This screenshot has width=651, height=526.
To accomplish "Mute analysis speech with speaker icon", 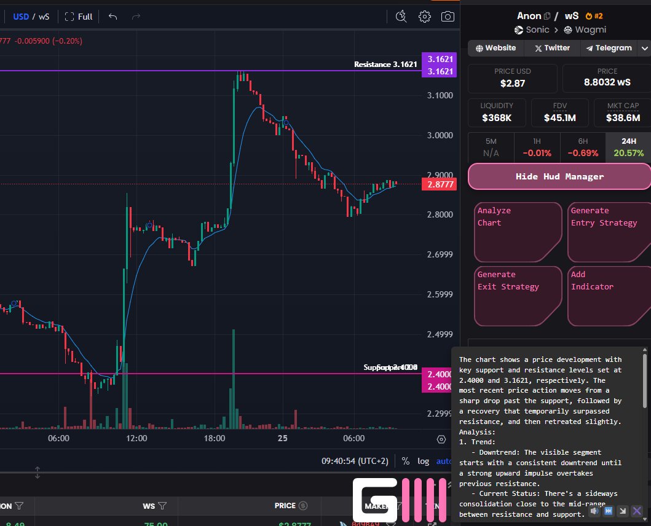I will coord(594,511).
